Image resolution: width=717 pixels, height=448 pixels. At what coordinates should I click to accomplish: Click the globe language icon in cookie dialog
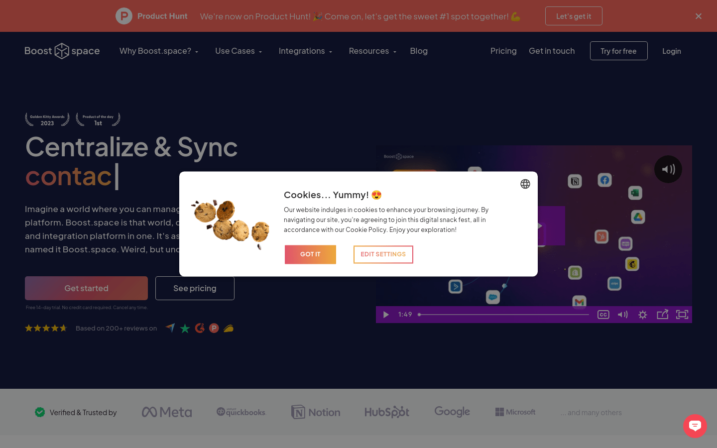point(525,184)
